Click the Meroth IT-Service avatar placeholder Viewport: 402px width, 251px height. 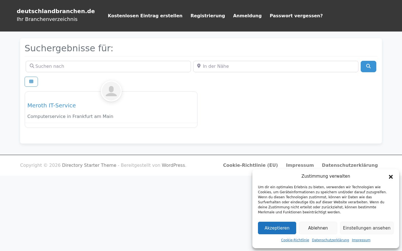(111, 91)
